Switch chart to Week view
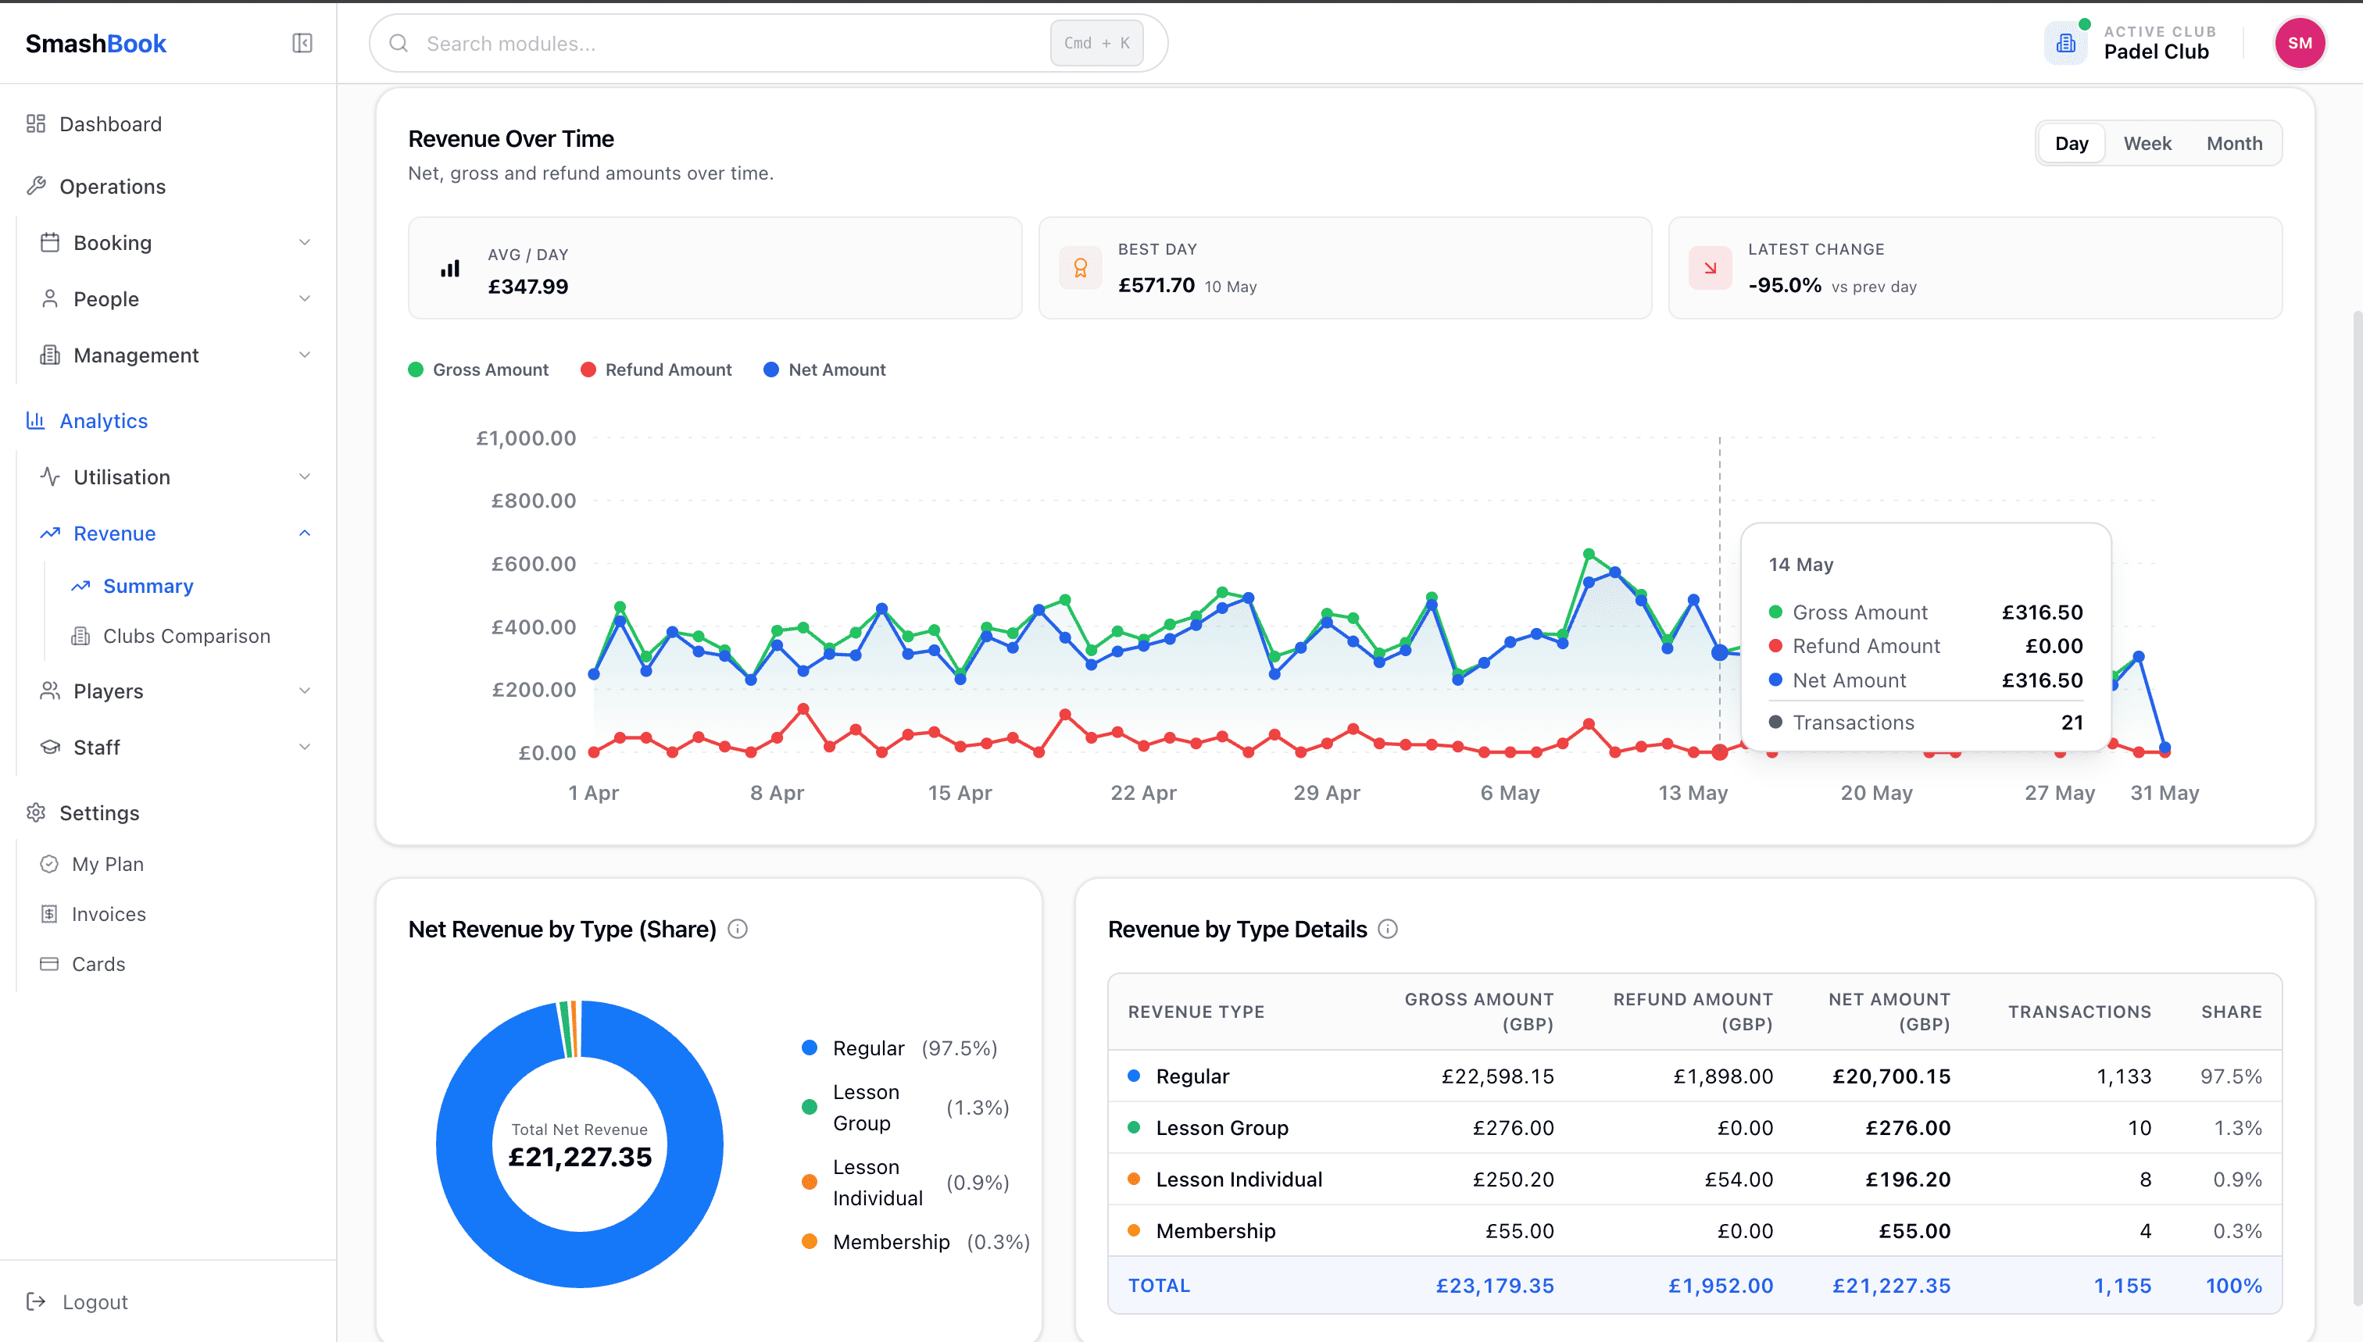 tap(2147, 143)
